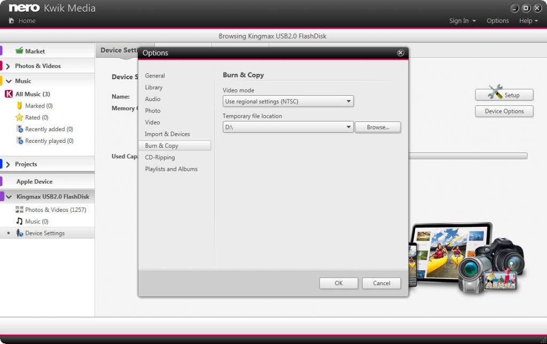
Task: Select CD-Ripping in Options list
Action: click(x=160, y=157)
